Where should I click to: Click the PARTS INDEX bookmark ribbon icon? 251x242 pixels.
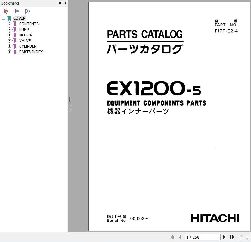click(x=15, y=52)
